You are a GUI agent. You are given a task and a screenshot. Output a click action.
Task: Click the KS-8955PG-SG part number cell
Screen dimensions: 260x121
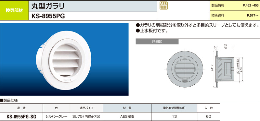[21, 117]
